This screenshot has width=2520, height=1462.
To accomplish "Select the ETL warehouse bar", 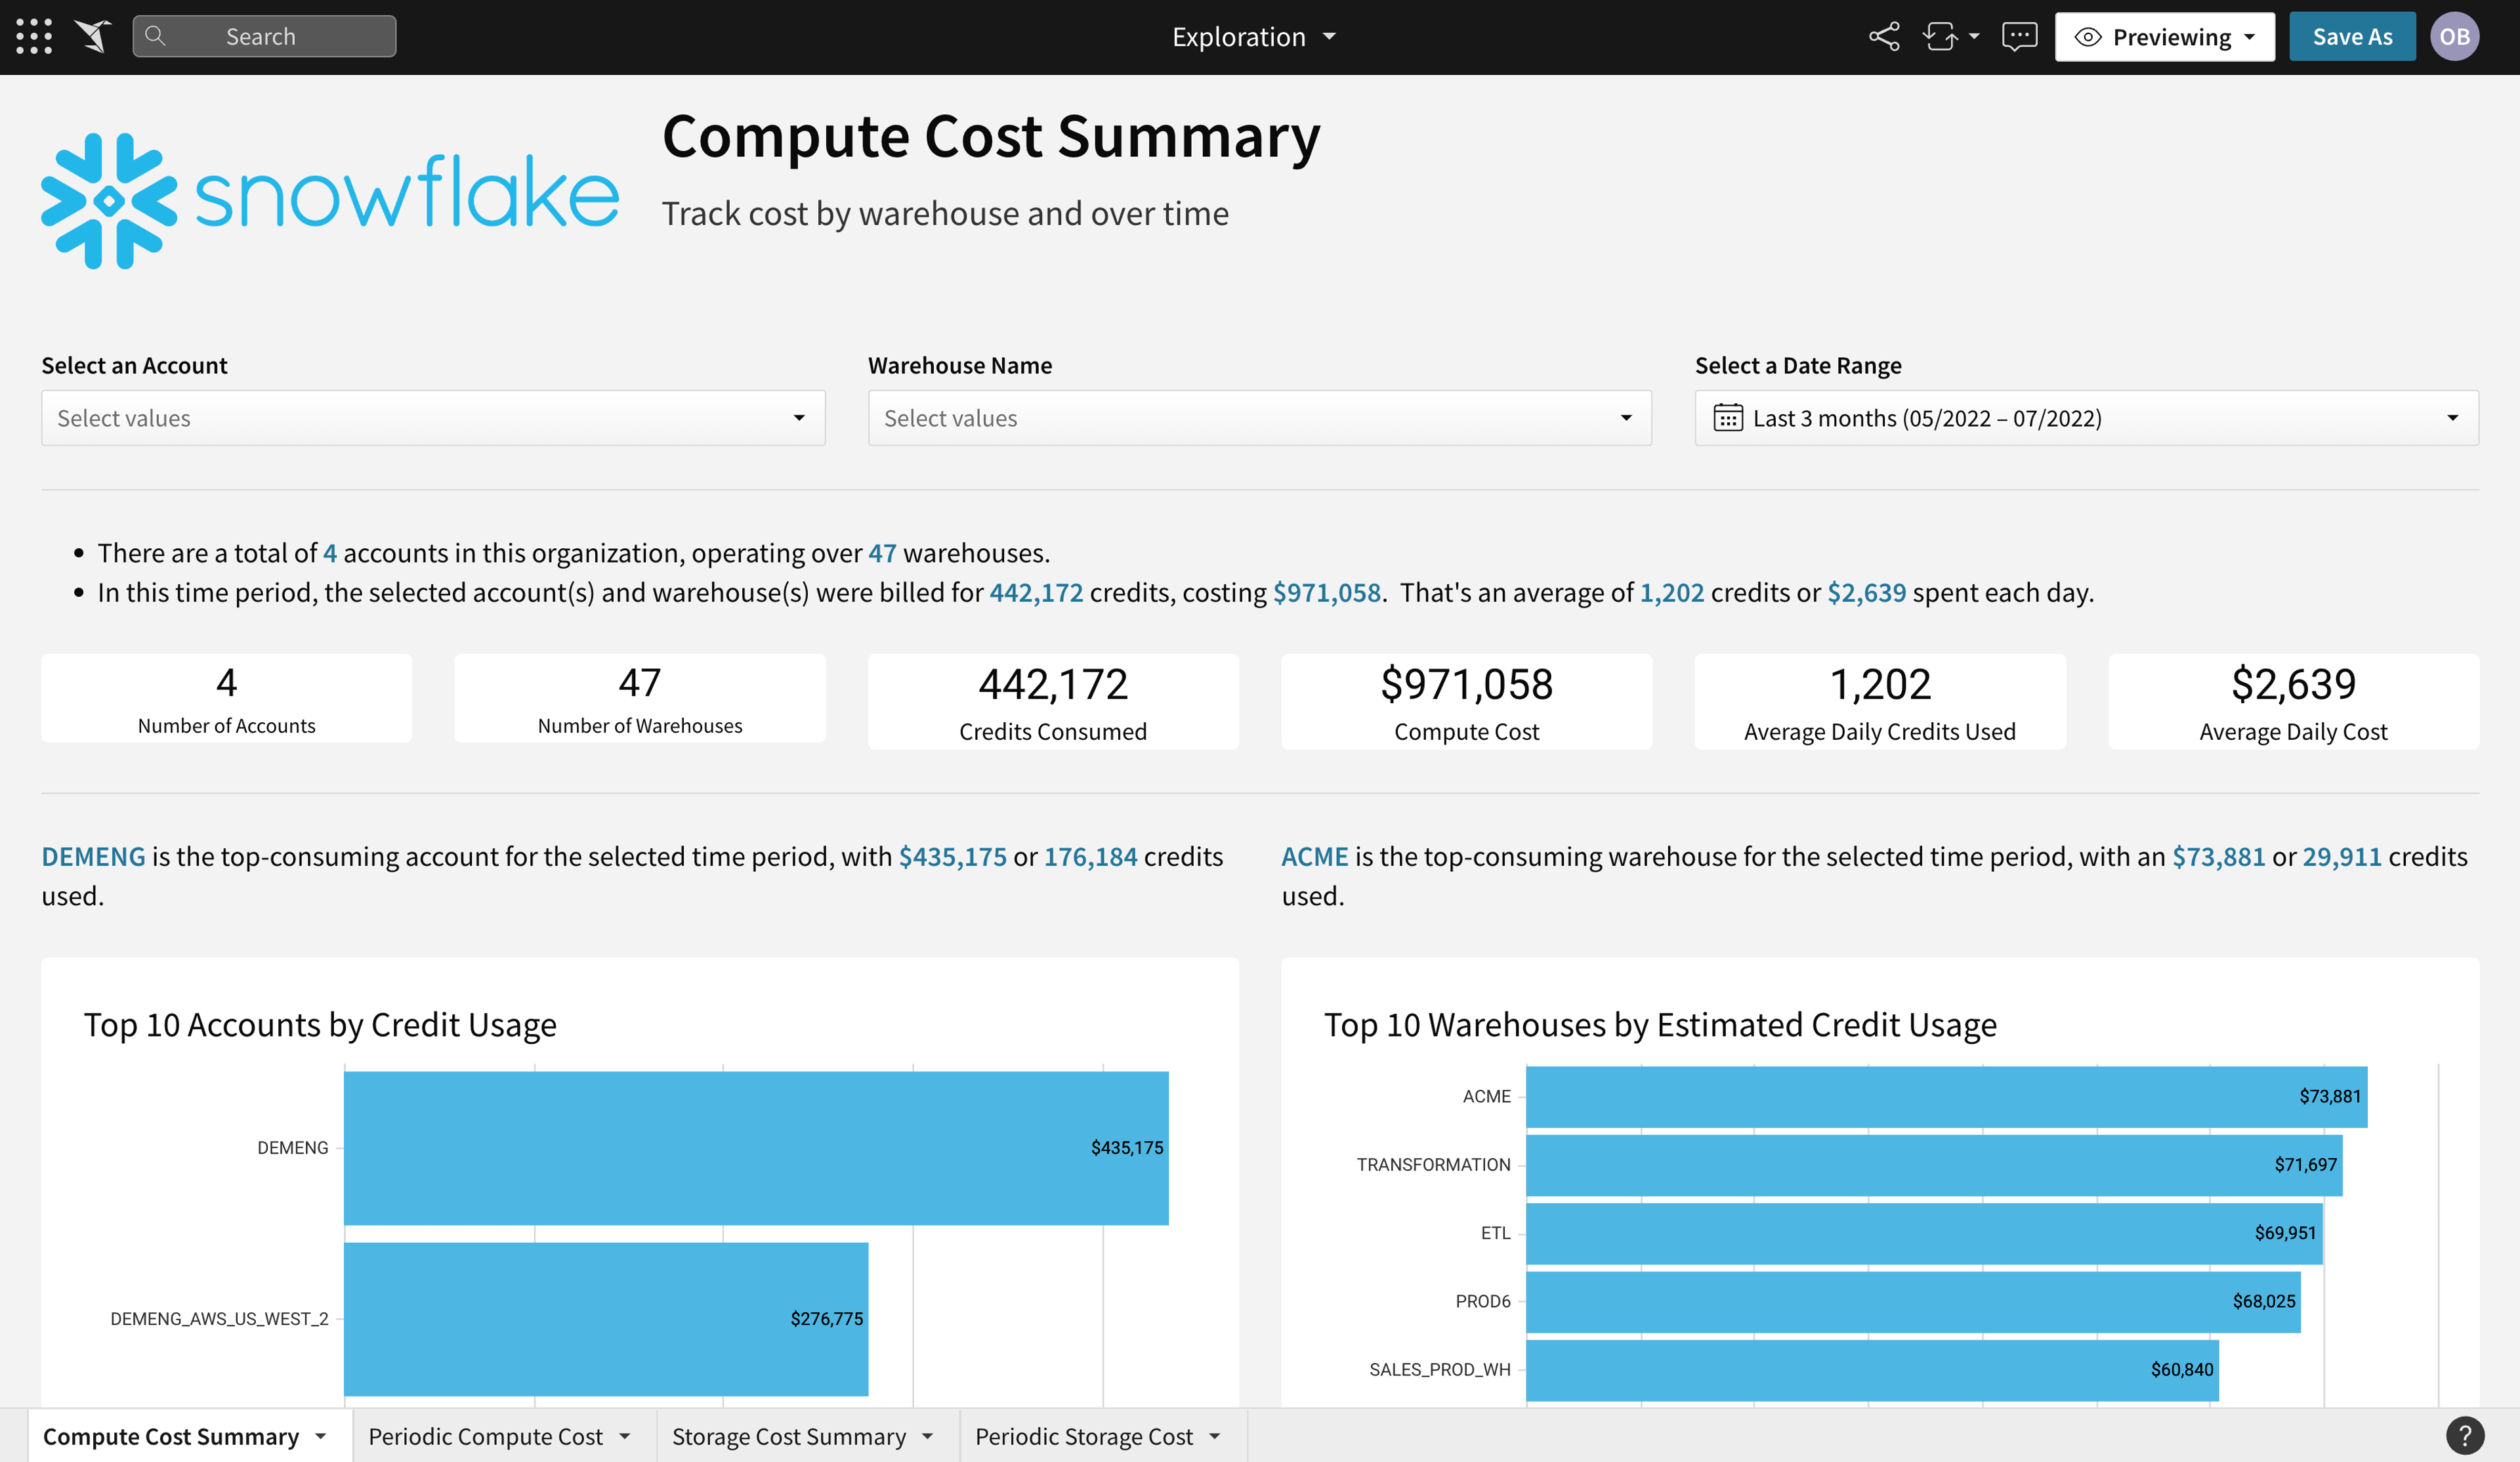I will (x=1924, y=1233).
